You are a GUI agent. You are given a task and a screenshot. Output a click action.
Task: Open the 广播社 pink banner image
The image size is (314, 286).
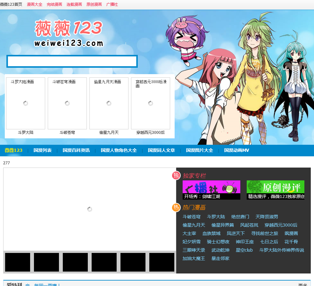pos(211,187)
